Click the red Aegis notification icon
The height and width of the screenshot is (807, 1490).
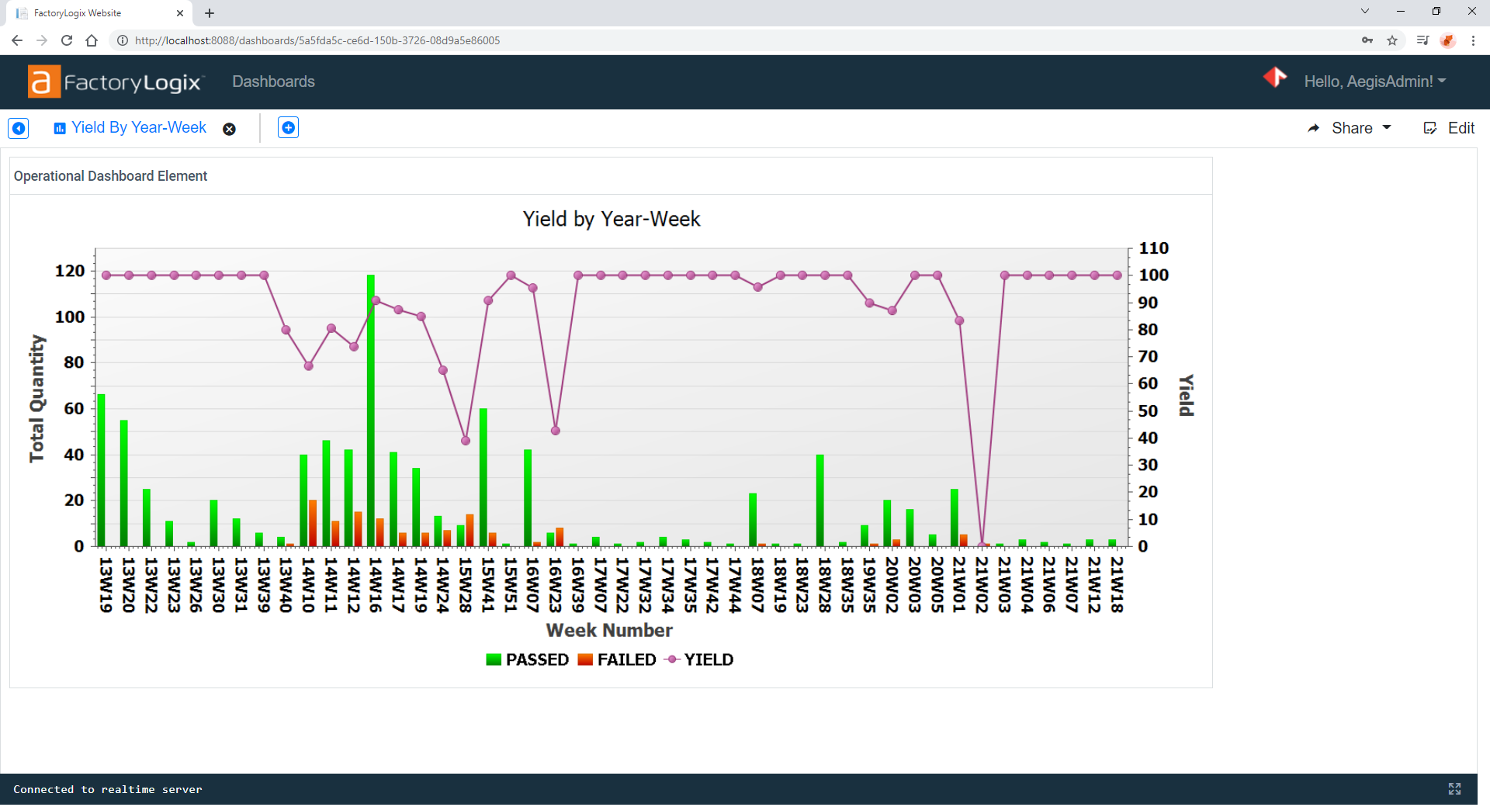[1274, 78]
